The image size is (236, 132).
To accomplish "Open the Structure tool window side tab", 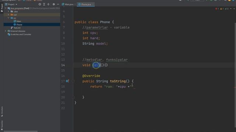I will pos(2,111).
